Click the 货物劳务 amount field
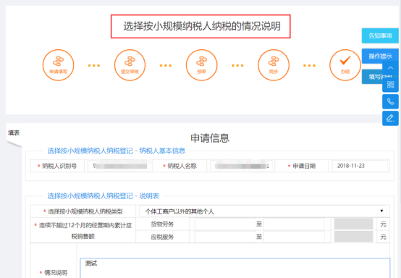This screenshot has width=401, height=278. [x=353, y=224]
